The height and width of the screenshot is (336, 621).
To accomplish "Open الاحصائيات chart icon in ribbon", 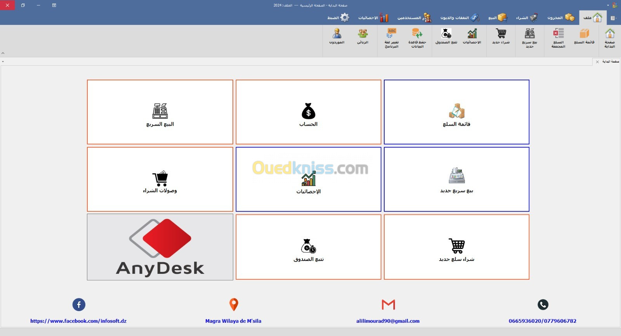I will pos(472,37).
